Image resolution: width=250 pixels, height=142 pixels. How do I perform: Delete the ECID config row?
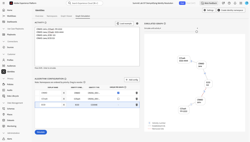tap(137, 105)
